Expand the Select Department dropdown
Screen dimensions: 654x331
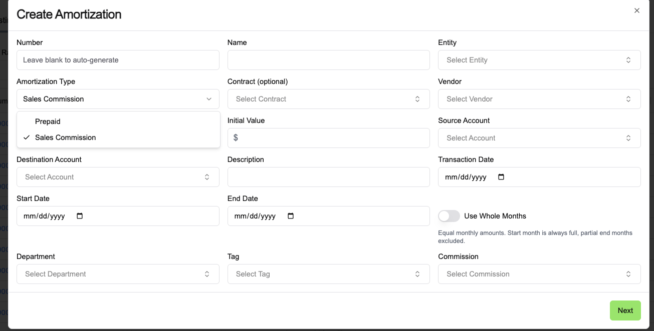tap(118, 274)
